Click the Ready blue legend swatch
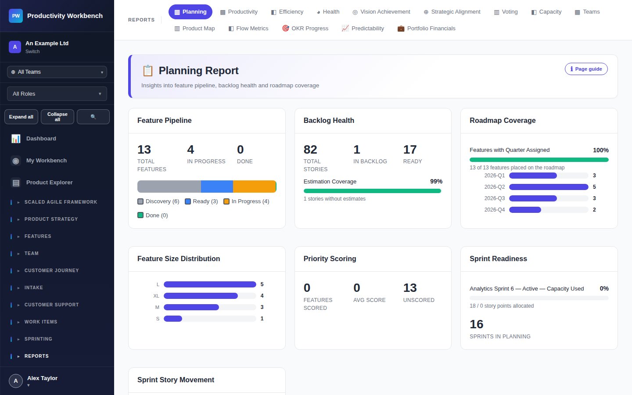The image size is (632, 395). pyautogui.click(x=188, y=201)
